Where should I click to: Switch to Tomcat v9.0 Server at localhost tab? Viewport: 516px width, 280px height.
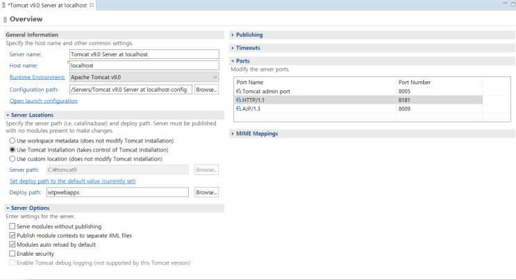coord(47,6)
